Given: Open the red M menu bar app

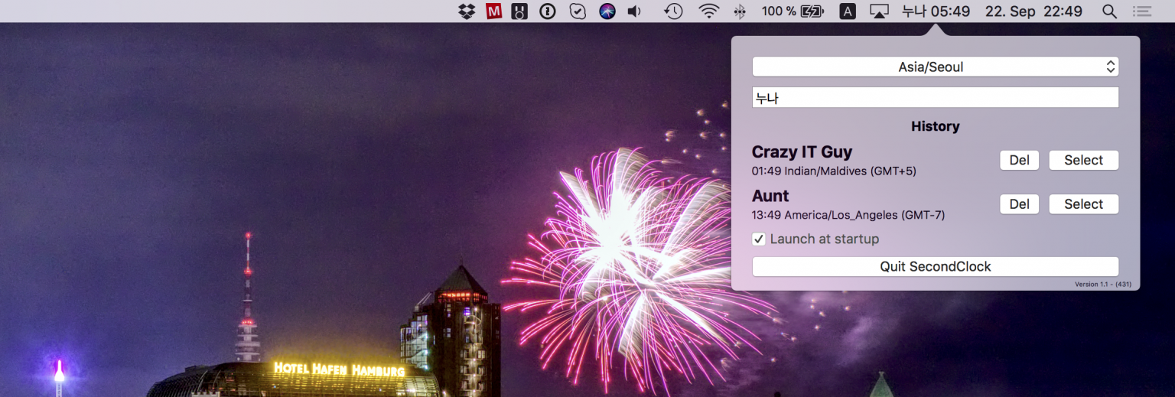Looking at the screenshot, I should [493, 11].
